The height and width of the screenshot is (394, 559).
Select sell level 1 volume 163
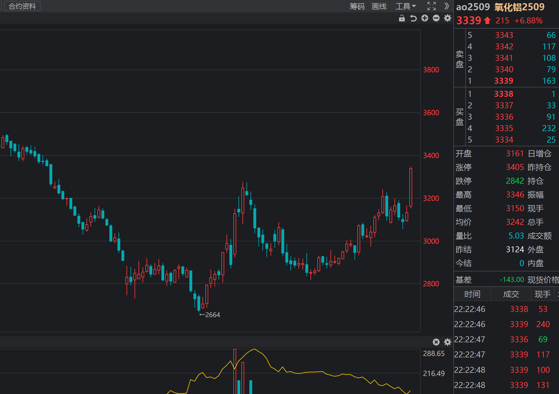tap(549, 81)
